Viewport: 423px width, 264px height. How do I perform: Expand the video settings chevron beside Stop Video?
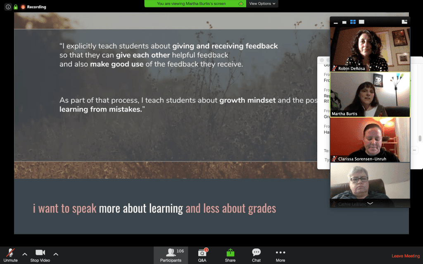(x=55, y=255)
